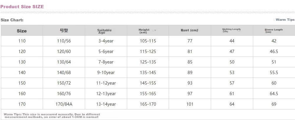
Task: Click the Warm Tips measurement note text
Action: (52, 116)
